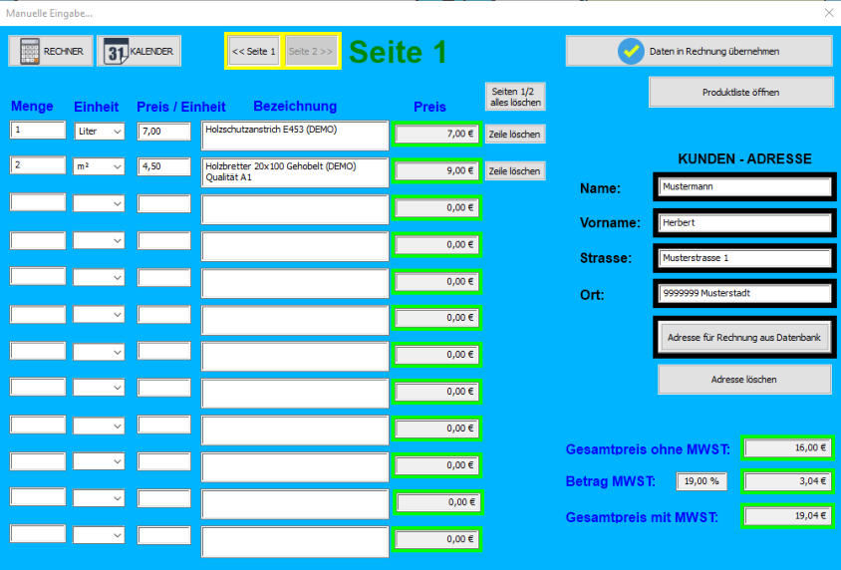Click the MWST percentage field '19,00 %'
The image size is (841, 570).
click(701, 481)
